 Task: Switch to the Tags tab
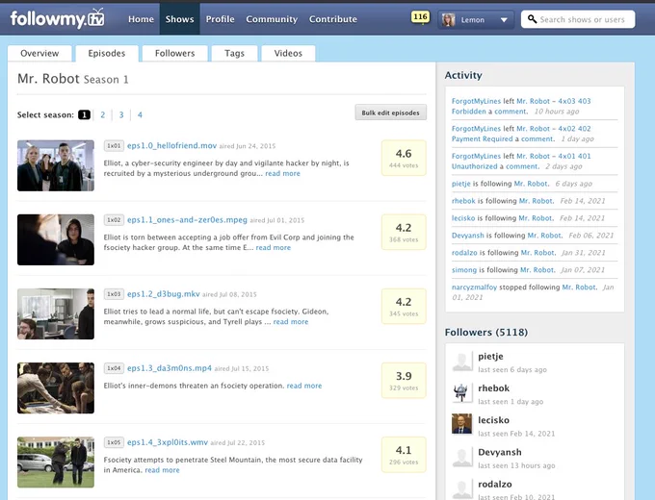234,54
